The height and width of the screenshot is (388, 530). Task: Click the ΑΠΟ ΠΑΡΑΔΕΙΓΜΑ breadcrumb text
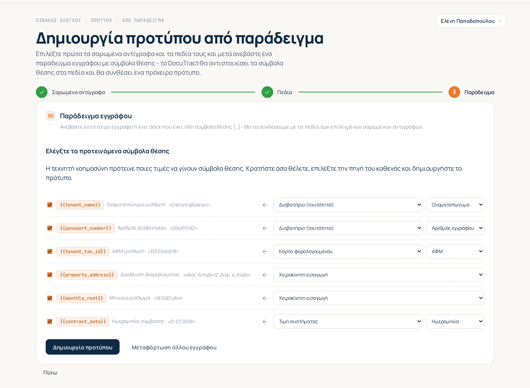coord(143,20)
